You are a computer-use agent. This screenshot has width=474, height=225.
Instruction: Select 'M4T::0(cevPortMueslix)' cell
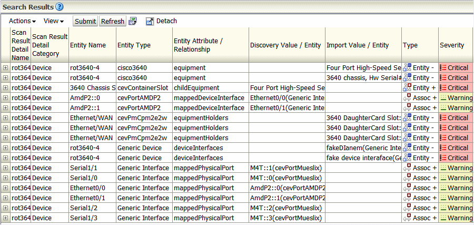click(x=287, y=178)
